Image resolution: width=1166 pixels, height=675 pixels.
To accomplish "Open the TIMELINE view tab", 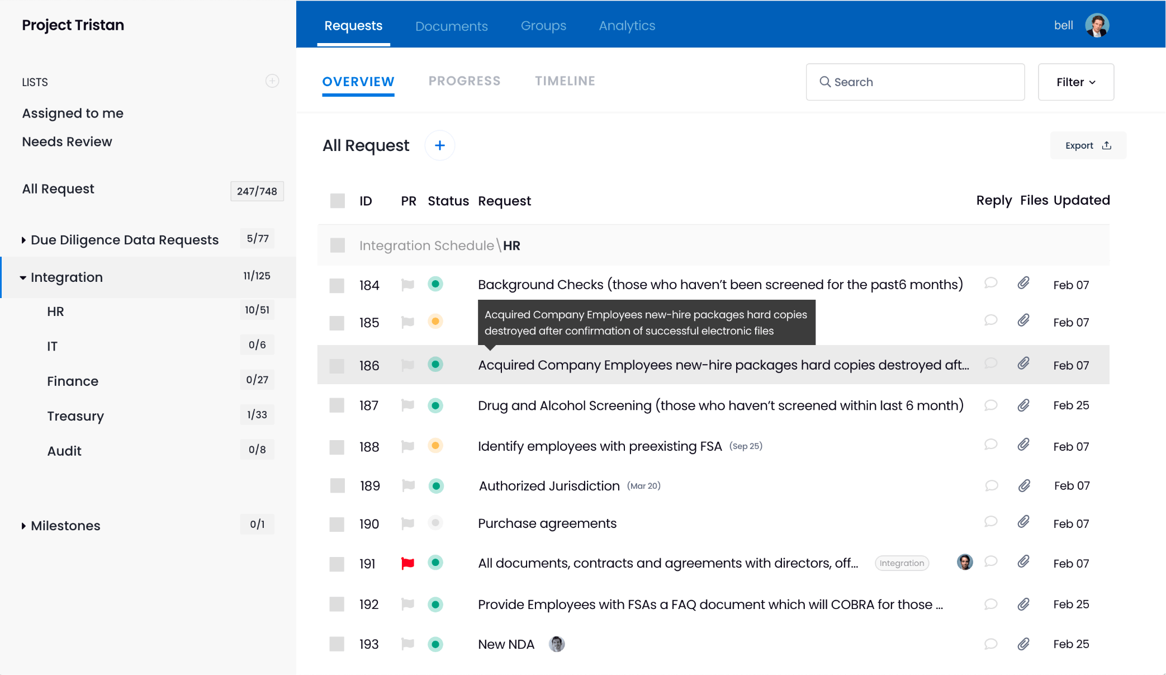I will click(x=565, y=81).
